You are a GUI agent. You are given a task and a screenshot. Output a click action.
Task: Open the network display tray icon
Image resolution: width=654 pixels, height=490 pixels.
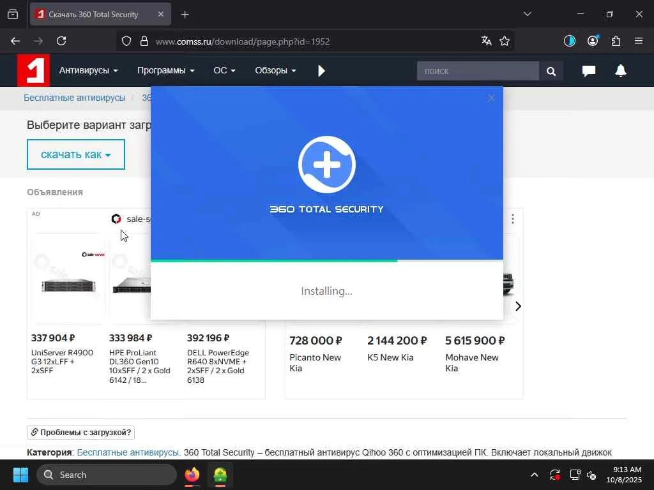point(575,475)
